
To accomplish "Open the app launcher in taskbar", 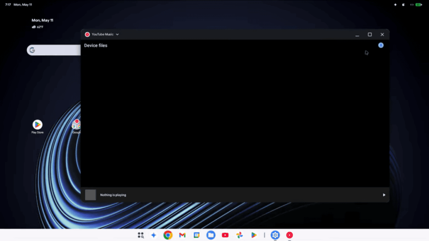I will [141, 235].
